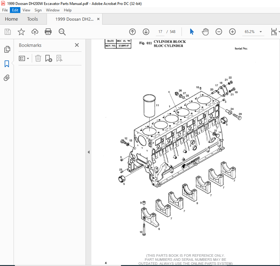Click the page number field showing 17
This screenshot has height=266, width=280.
tap(160, 32)
